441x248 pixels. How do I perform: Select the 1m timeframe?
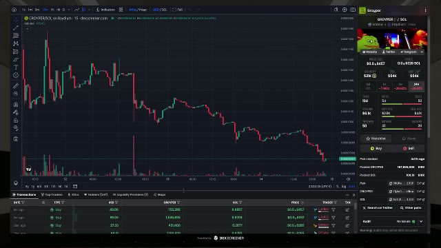(x=30, y=10)
